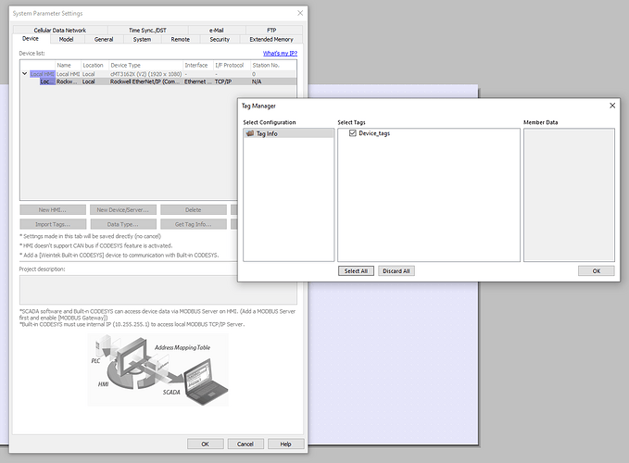This screenshot has height=463, width=629.
Task: Click the Project description text field
Action: click(x=157, y=289)
